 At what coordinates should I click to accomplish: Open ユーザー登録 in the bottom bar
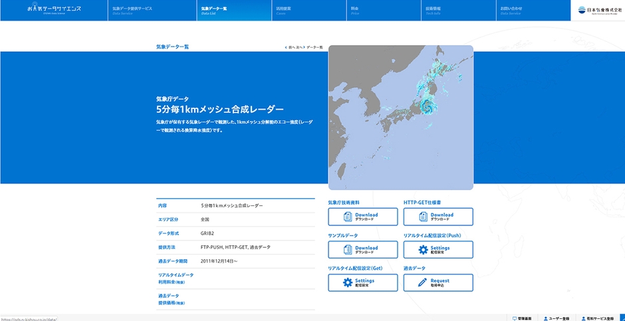click(557, 318)
